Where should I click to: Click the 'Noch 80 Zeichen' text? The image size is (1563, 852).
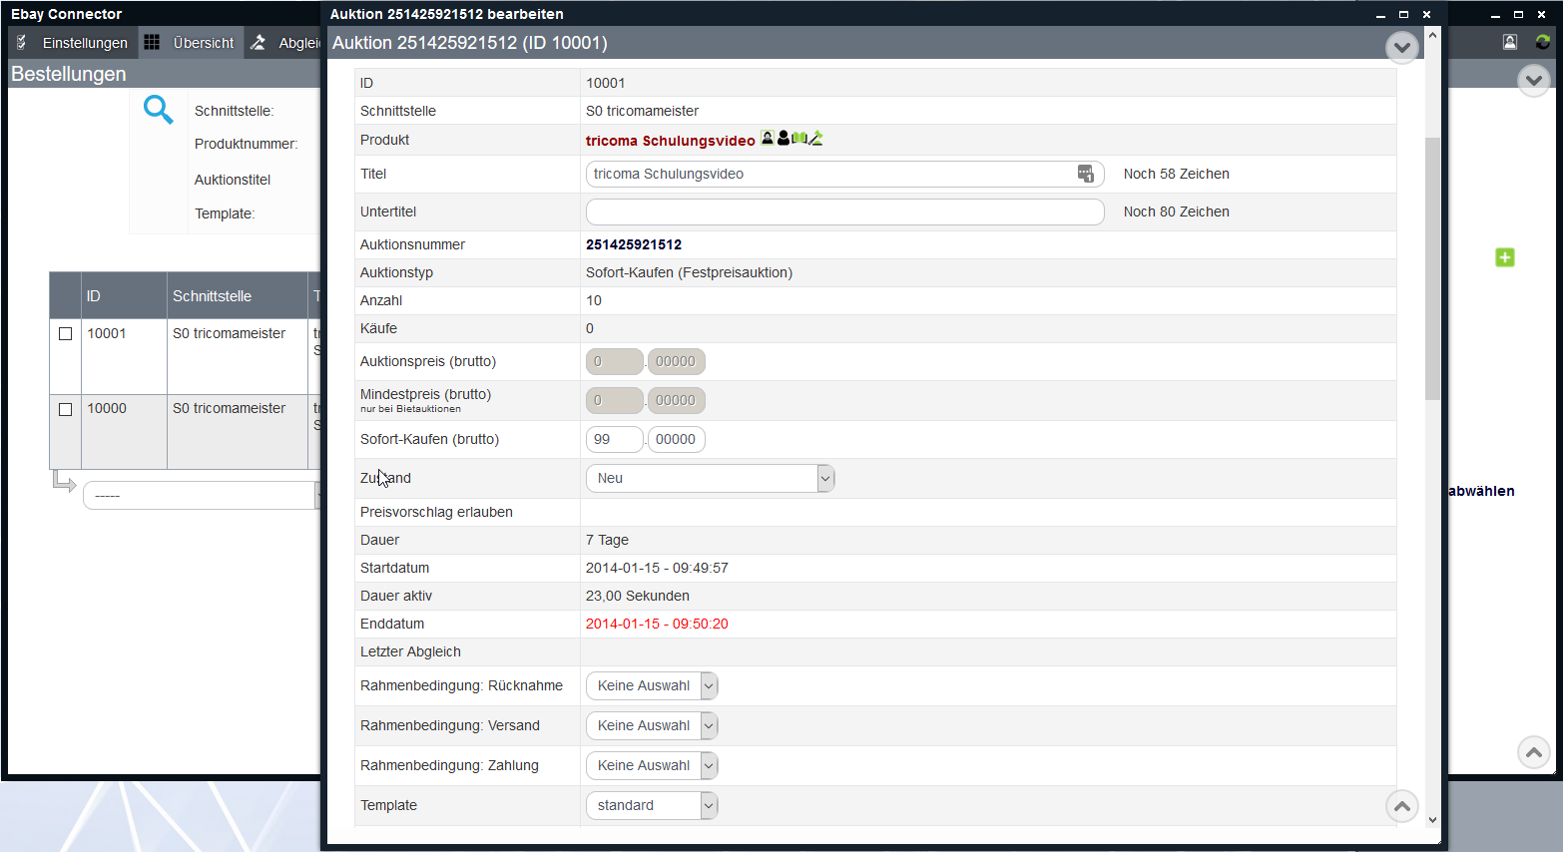(x=1176, y=212)
